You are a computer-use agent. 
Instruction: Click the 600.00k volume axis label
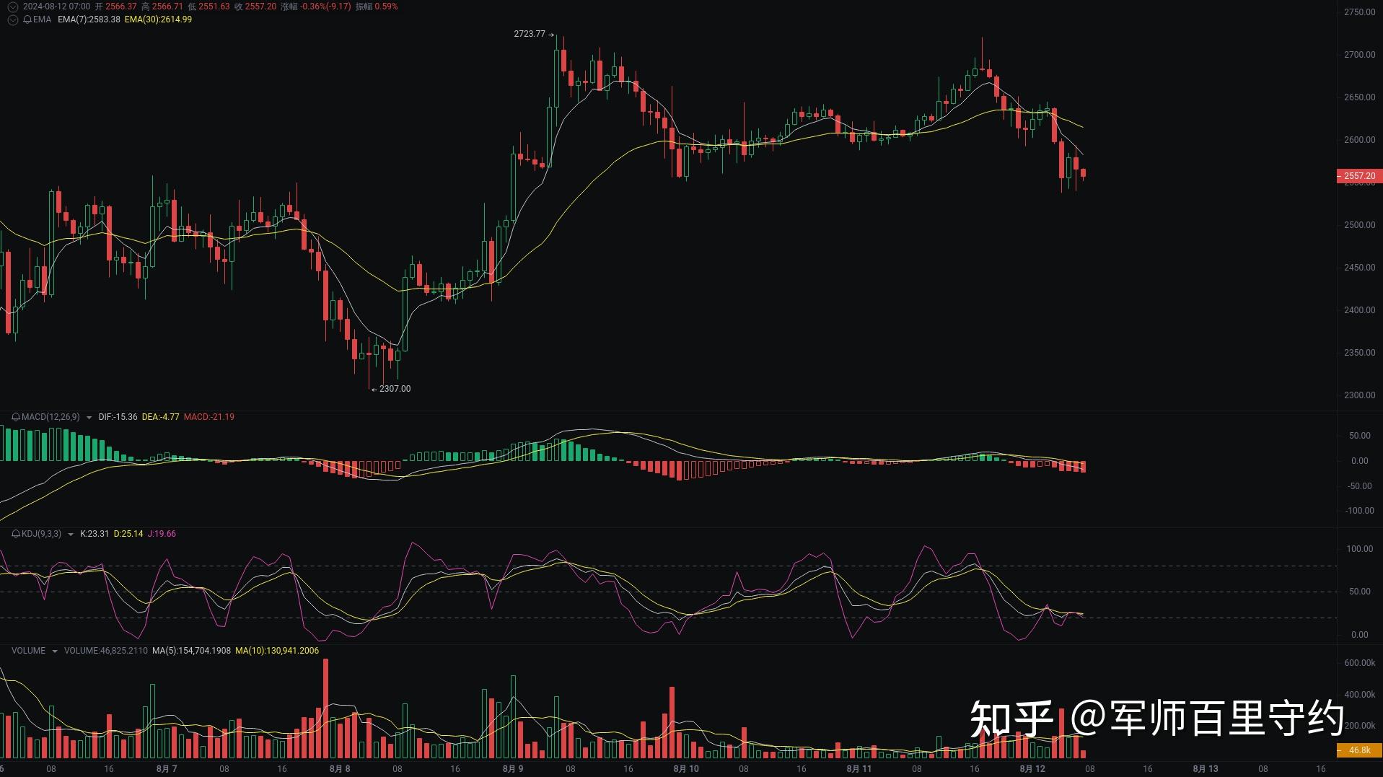1360,663
